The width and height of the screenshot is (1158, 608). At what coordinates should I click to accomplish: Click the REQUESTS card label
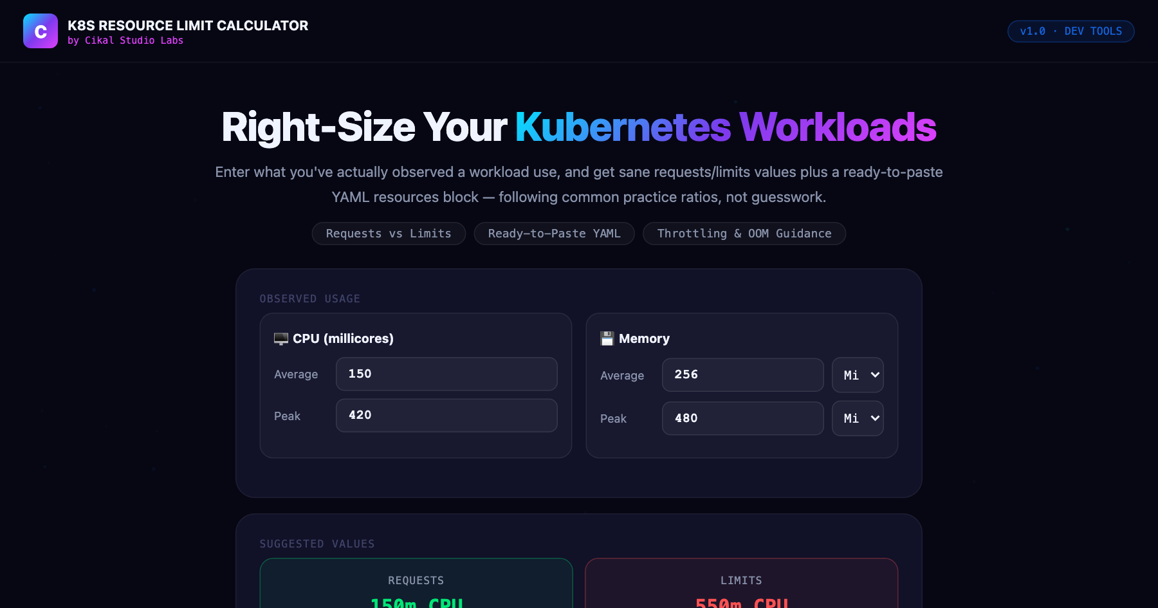(416, 580)
